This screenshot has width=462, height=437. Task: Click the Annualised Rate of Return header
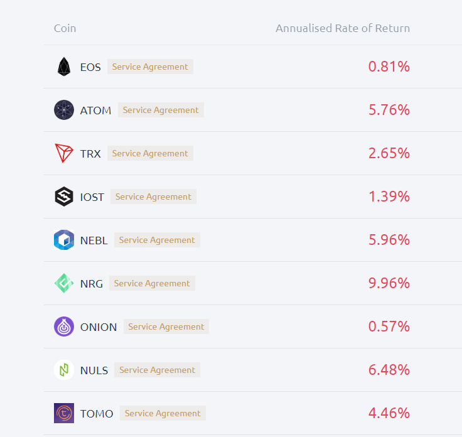click(x=343, y=28)
